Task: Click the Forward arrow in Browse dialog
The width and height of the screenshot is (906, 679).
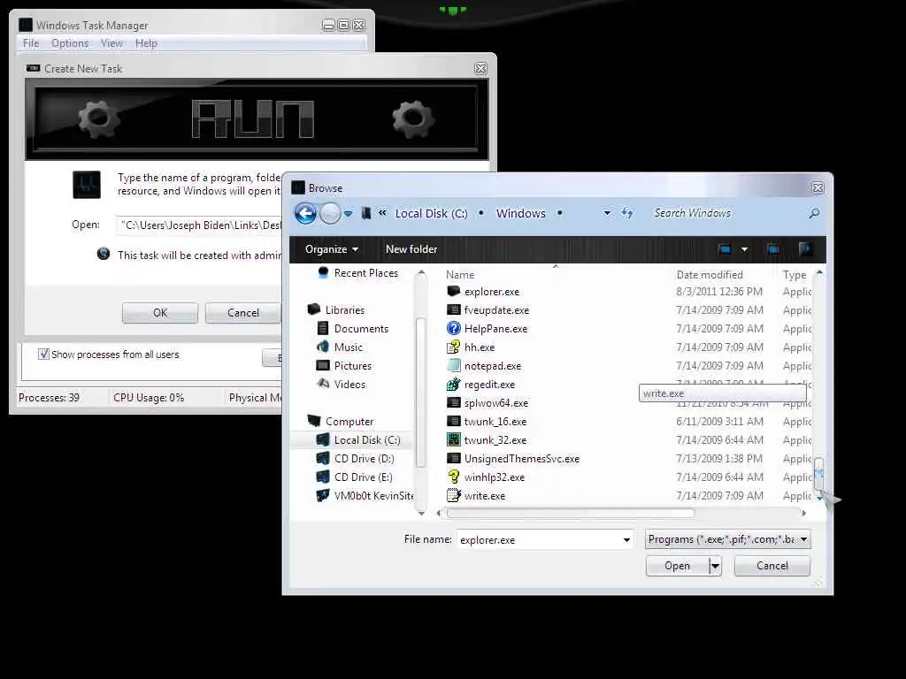Action: [x=330, y=214]
